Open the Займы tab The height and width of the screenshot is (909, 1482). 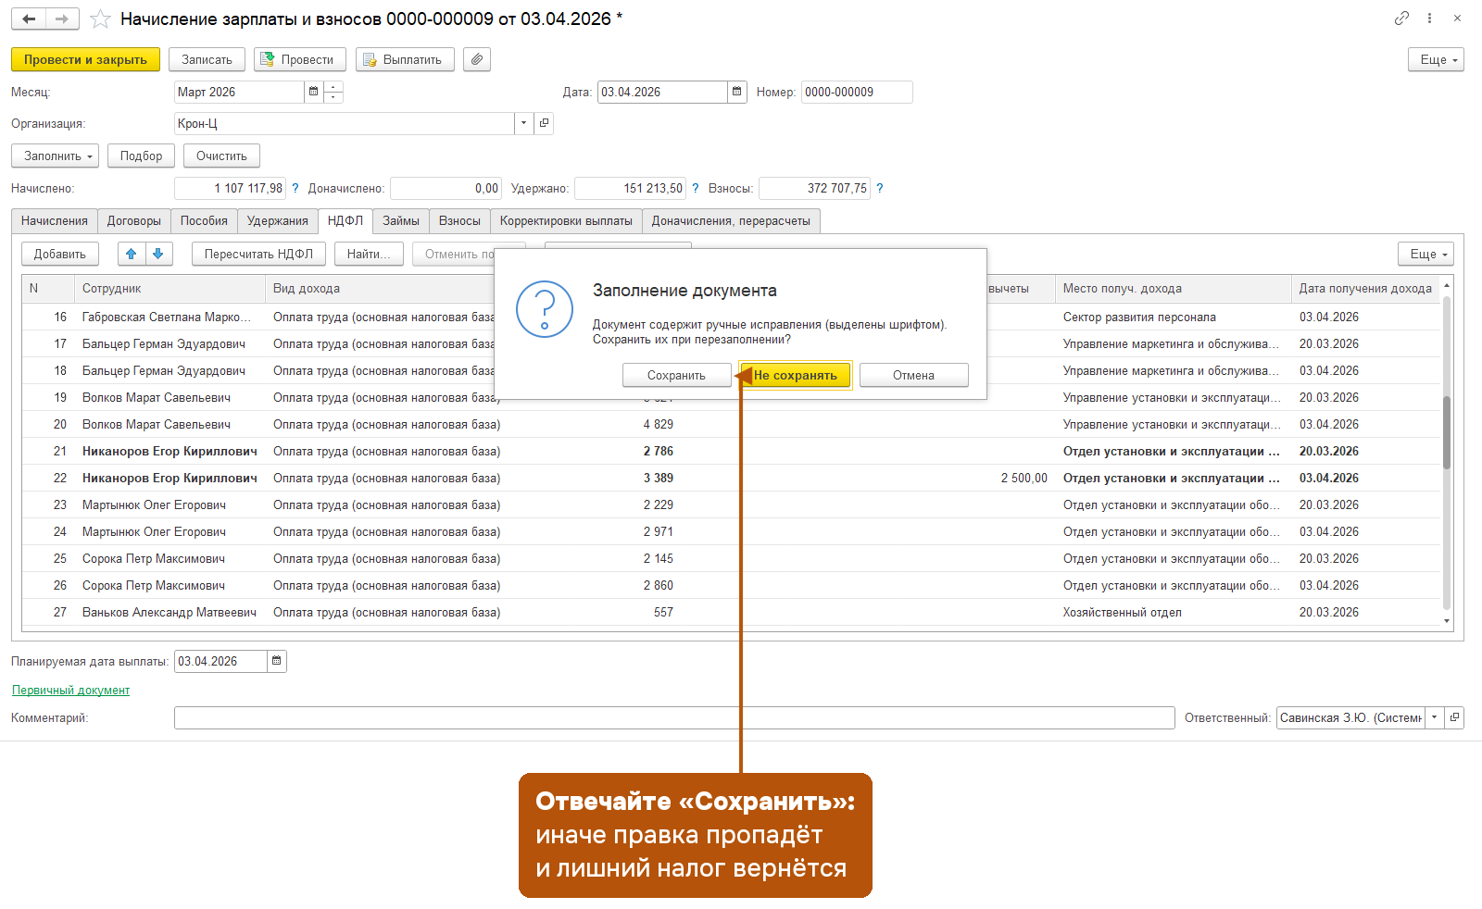point(401,221)
